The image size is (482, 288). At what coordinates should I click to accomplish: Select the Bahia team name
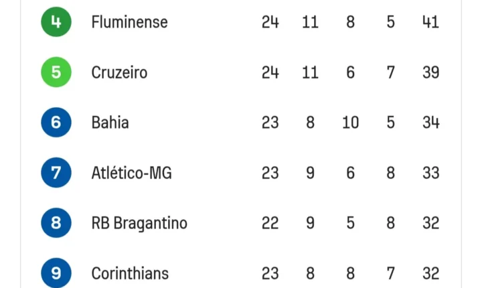110,123
